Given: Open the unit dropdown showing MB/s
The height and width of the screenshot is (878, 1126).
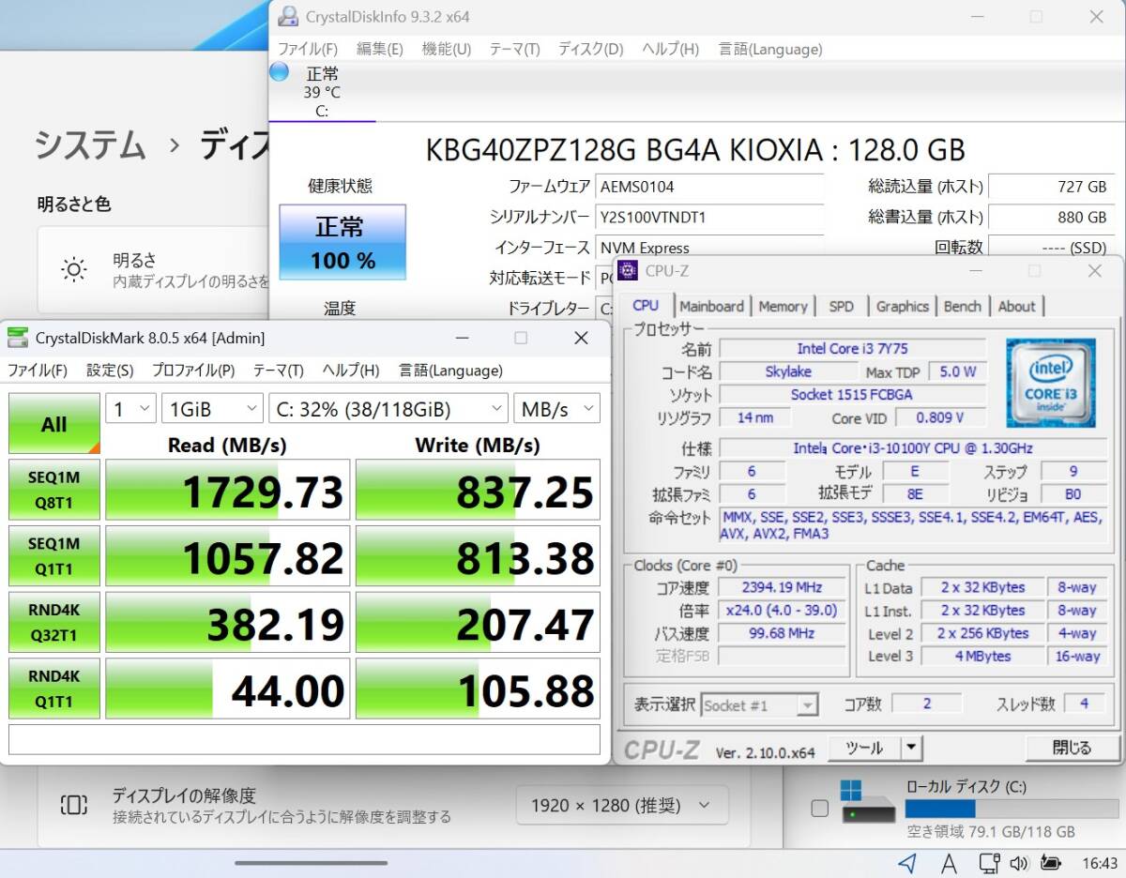Looking at the screenshot, I should tap(556, 409).
